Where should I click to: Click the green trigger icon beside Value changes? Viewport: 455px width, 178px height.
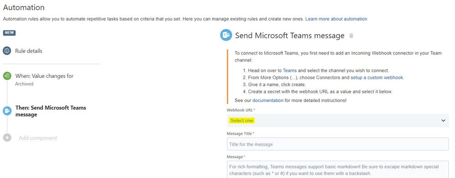point(7,76)
